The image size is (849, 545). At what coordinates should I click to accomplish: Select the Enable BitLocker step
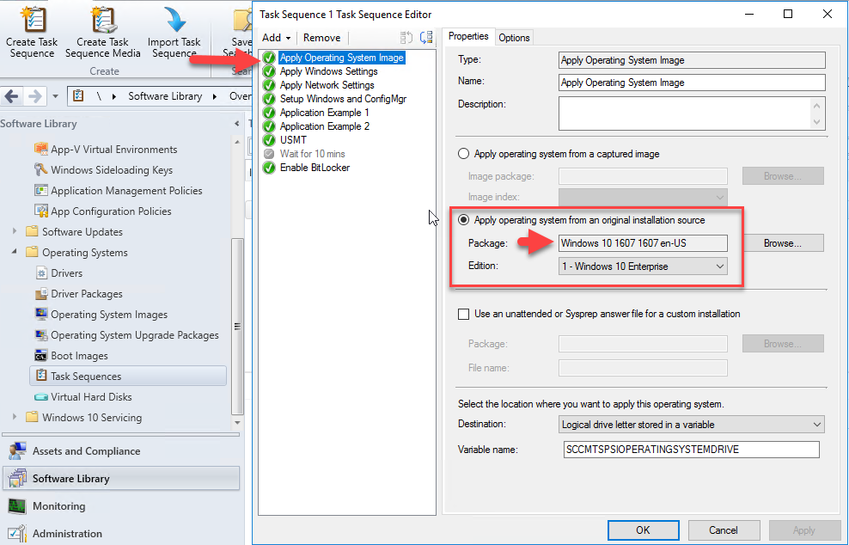[315, 168]
